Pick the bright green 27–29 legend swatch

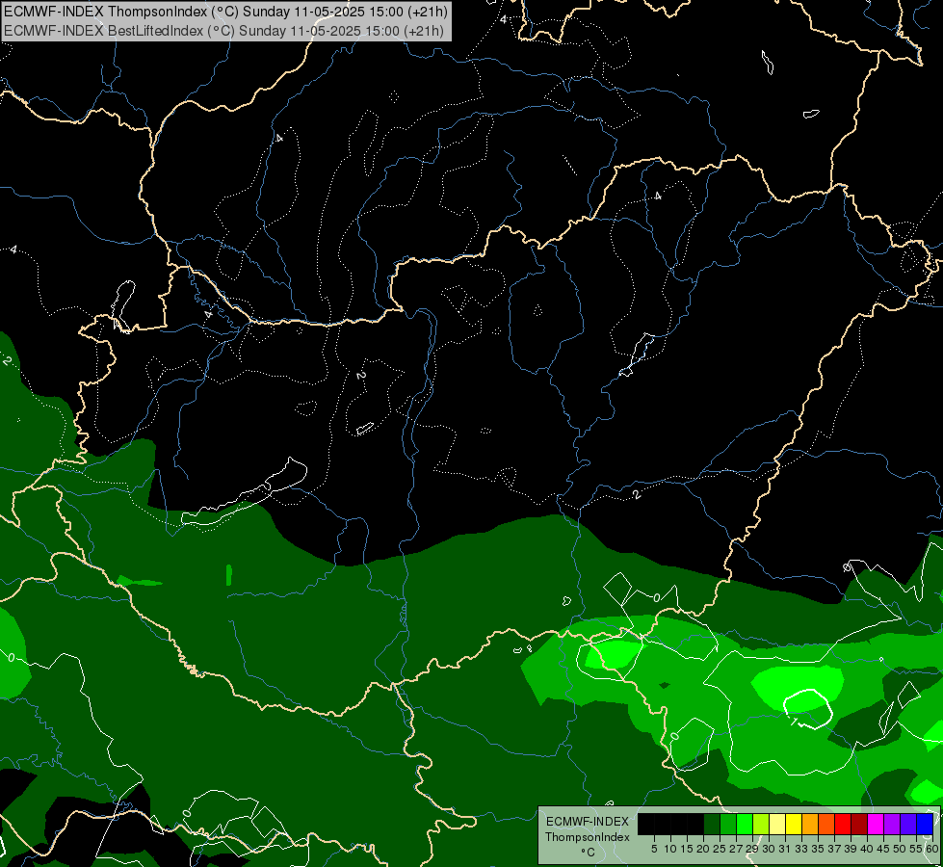(x=744, y=824)
